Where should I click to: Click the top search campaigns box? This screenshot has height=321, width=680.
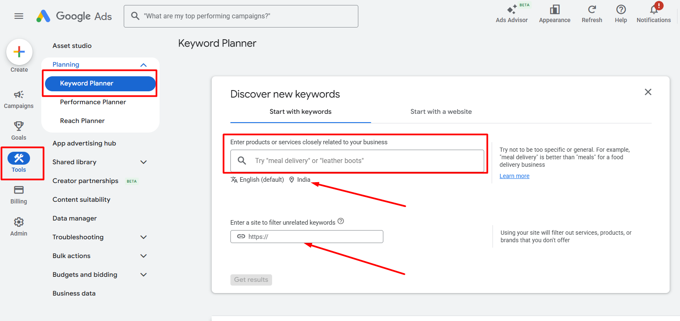(x=241, y=16)
